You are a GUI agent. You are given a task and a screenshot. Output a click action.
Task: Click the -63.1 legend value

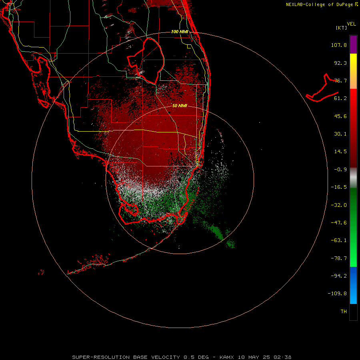[x=339, y=240]
